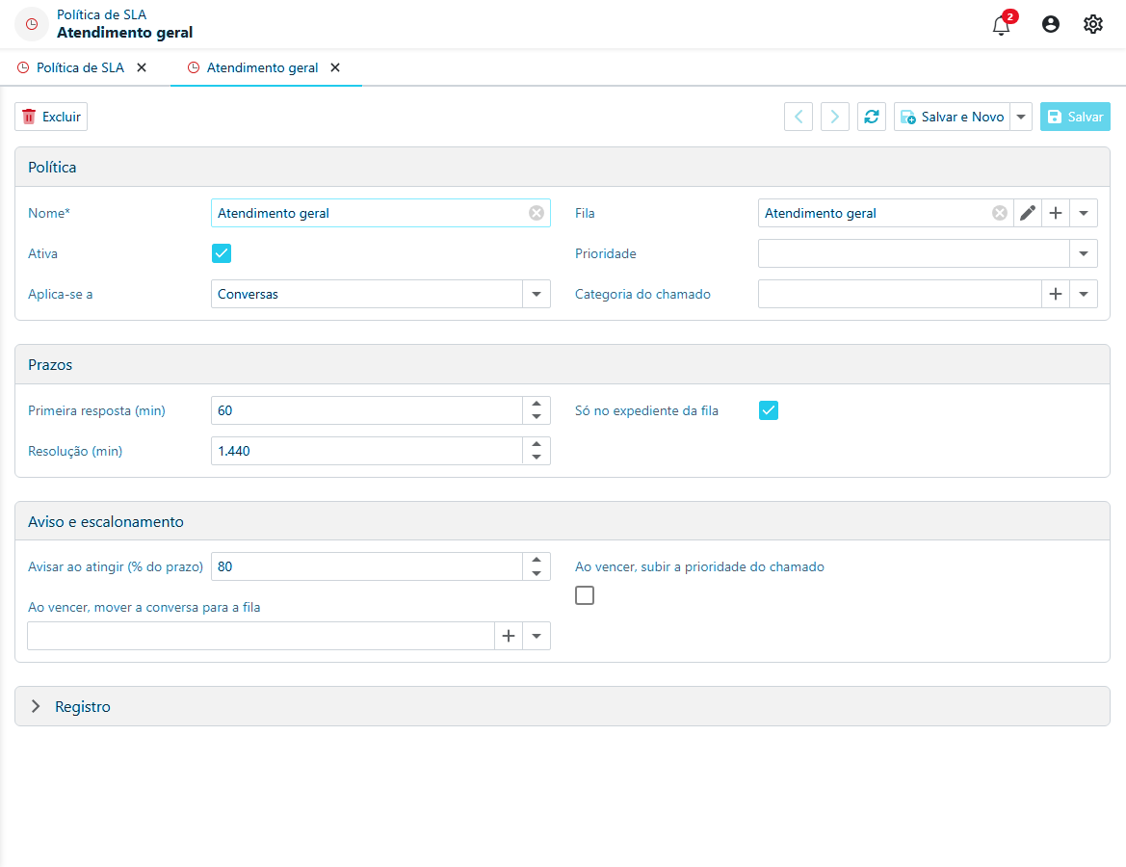Clear the Fila field value
Screen dimensions: 1126x867
(1000, 213)
